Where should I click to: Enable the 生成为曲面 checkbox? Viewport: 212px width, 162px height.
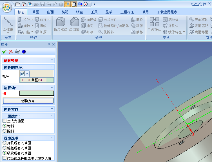pos(4,121)
